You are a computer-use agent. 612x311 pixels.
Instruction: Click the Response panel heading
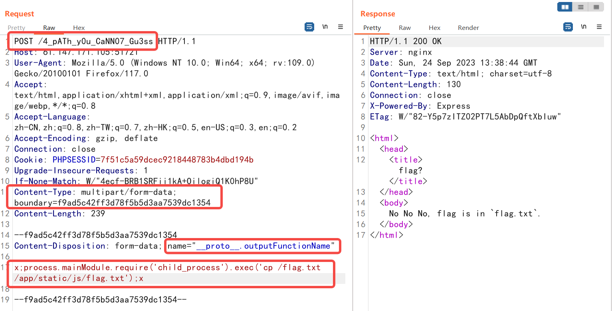click(378, 14)
